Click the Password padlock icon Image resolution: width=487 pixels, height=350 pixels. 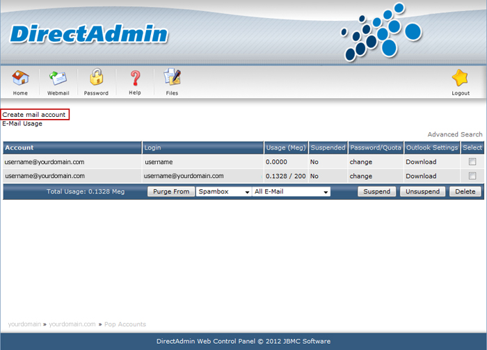pyautogui.click(x=96, y=78)
